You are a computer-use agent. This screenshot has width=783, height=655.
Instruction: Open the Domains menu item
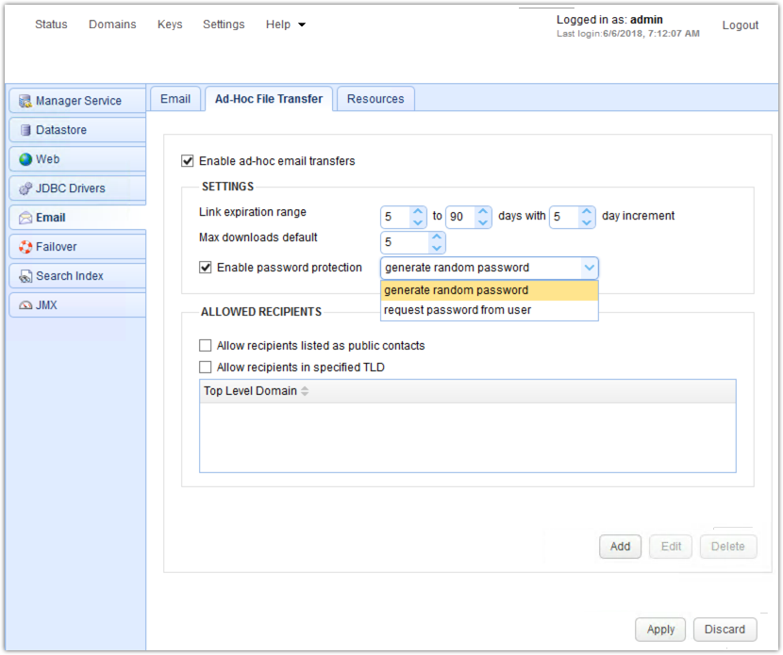pyautogui.click(x=112, y=25)
